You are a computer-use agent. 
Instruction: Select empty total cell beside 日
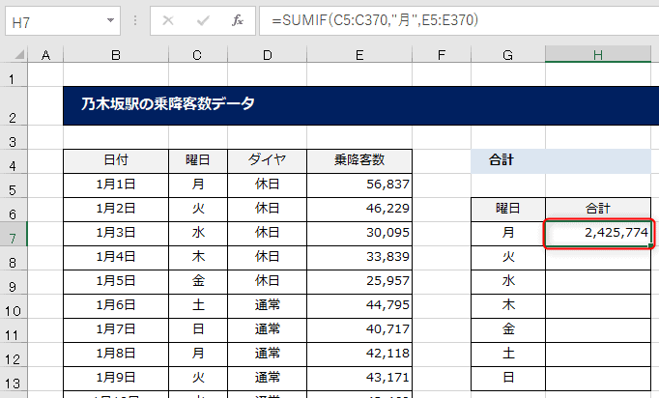pos(598,379)
